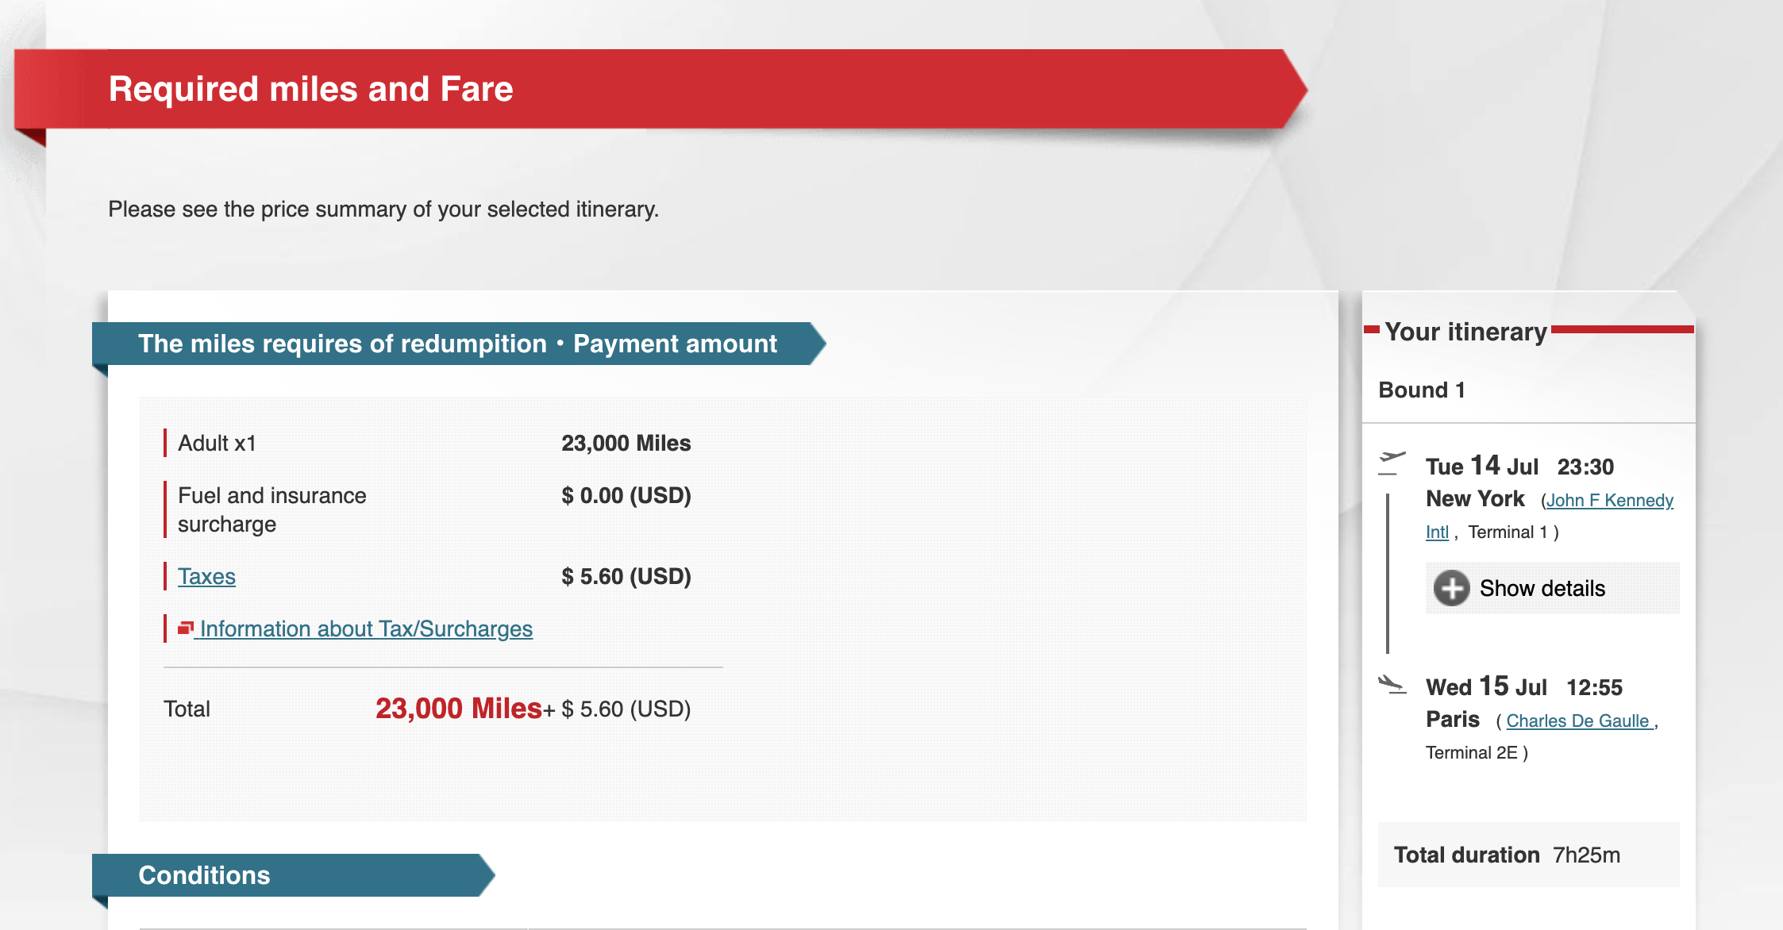The height and width of the screenshot is (930, 1783).
Task: Click the red document icon before Tax/Surcharges link
Action: (x=187, y=628)
